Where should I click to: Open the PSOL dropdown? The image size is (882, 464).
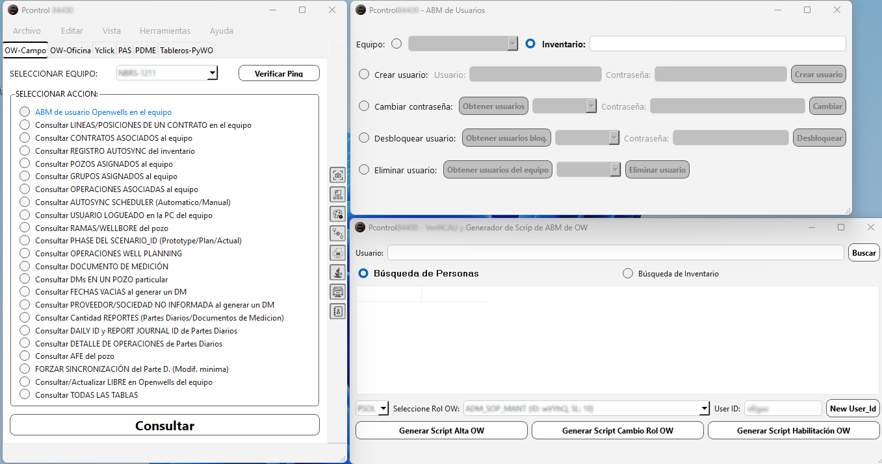(383, 408)
